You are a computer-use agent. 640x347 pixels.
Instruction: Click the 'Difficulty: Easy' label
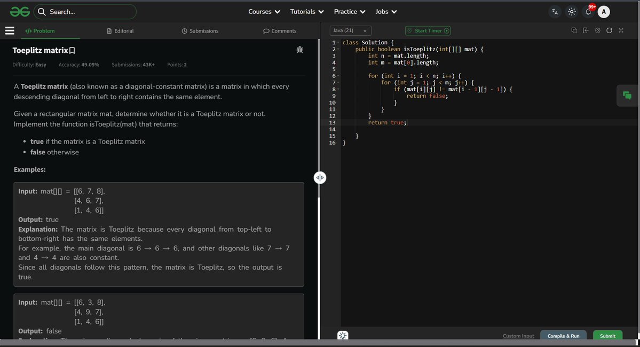[29, 65]
